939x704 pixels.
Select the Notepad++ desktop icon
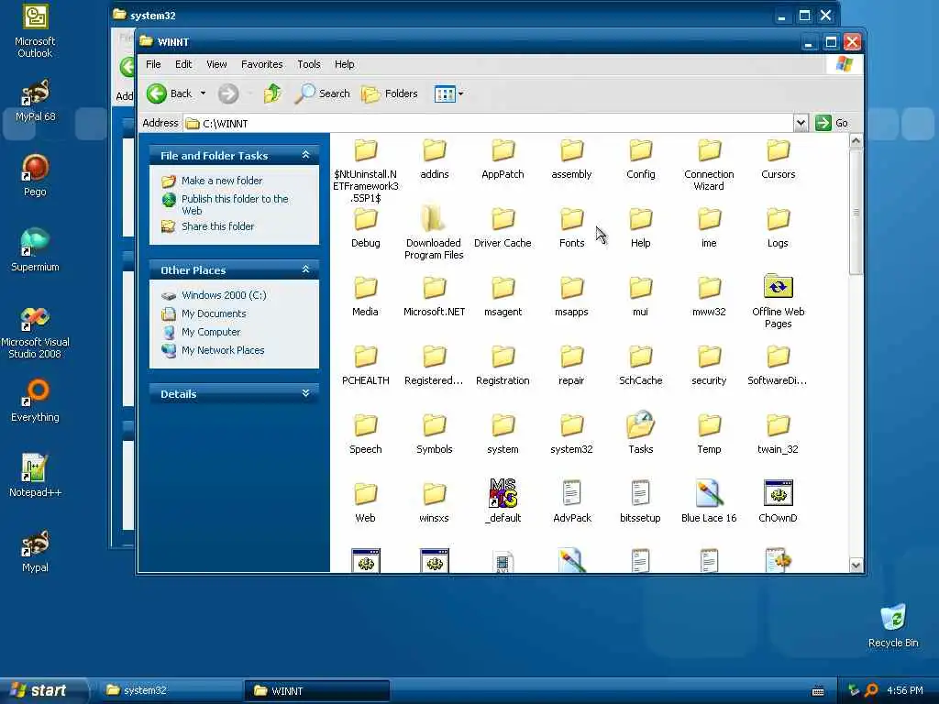tap(35, 476)
